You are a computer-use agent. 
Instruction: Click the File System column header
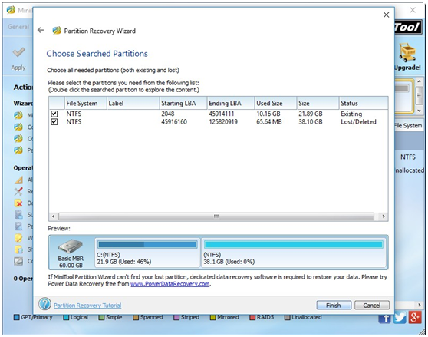click(85, 103)
